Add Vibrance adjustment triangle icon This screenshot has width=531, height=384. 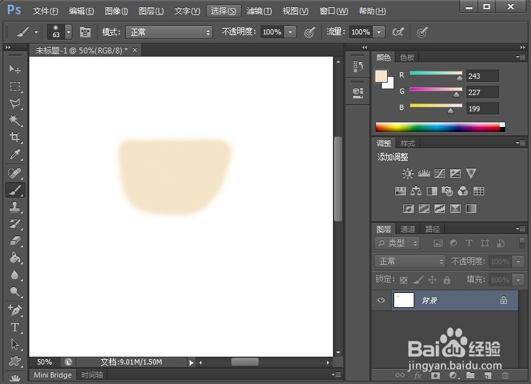point(471,173)
